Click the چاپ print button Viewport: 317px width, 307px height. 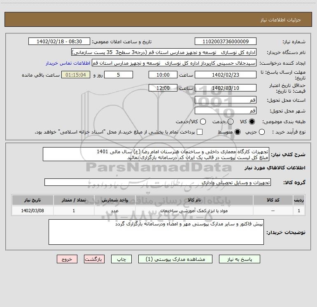click(x=121, y=259)
